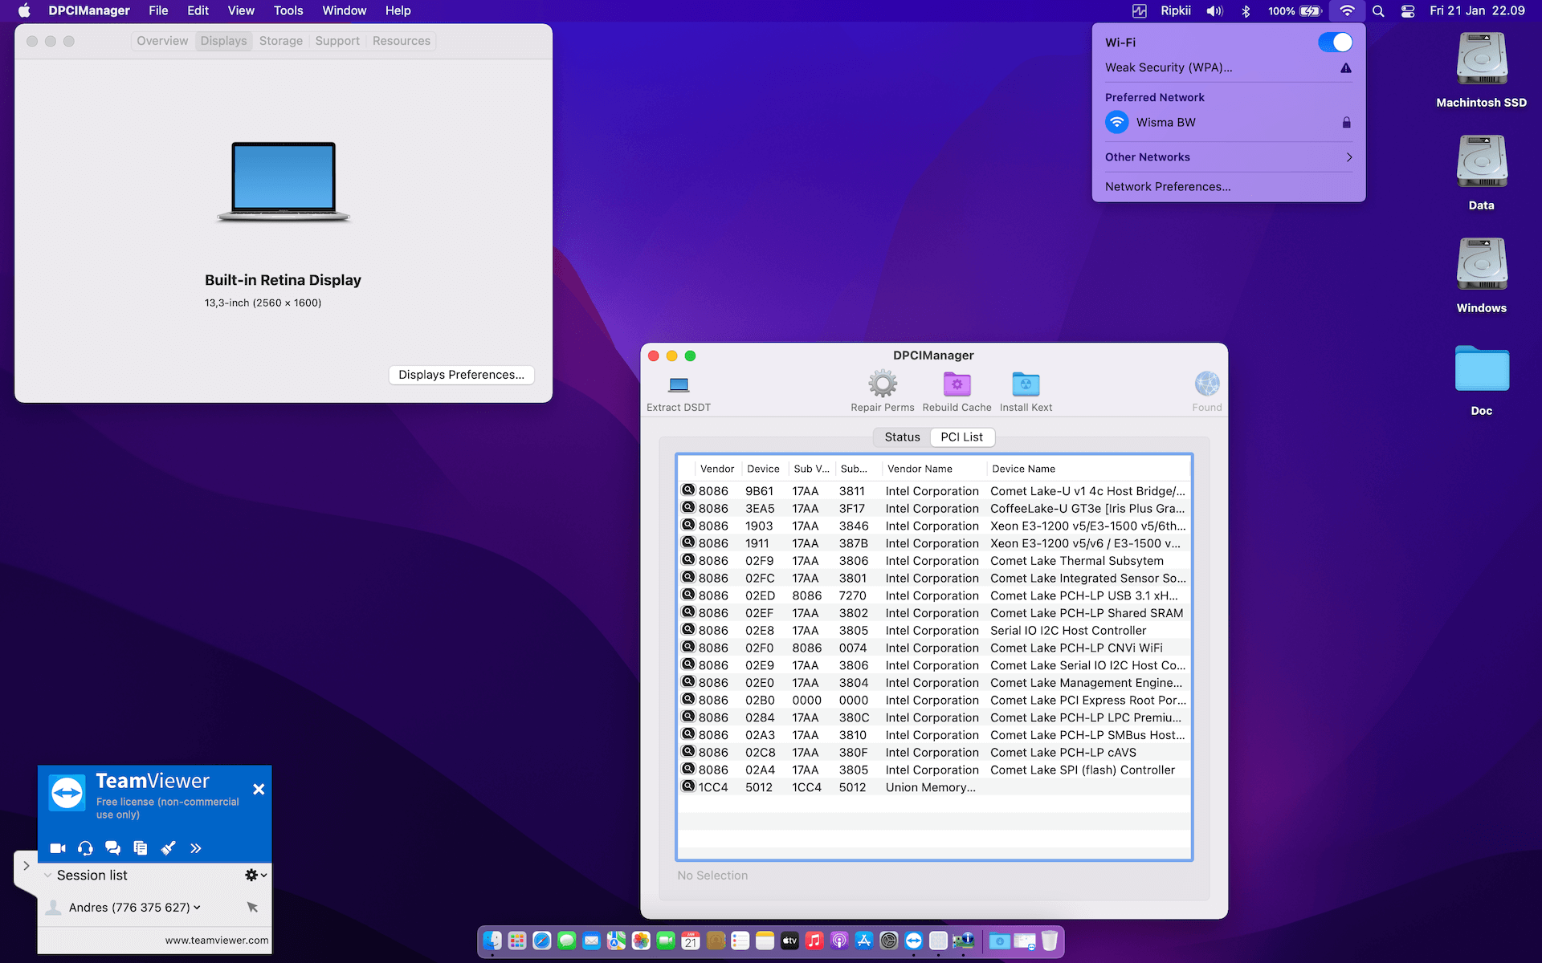The width and height of the screenshot is (1542, 963).
Task: Open Spotlight search in menu bar
Action: tap(1378, 10)
